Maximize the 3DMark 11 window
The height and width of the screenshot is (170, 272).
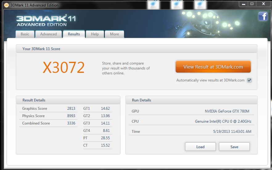coord(252,4)
